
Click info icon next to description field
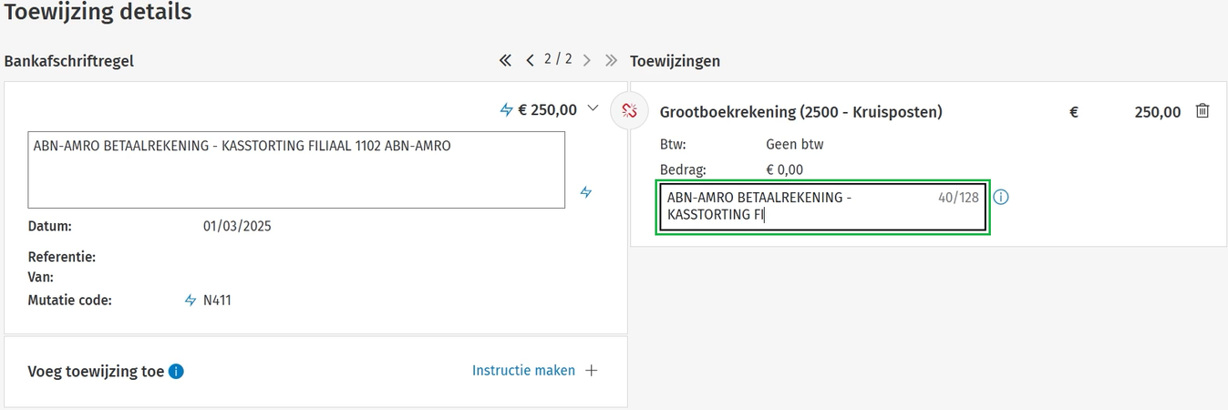[1001, 197]
